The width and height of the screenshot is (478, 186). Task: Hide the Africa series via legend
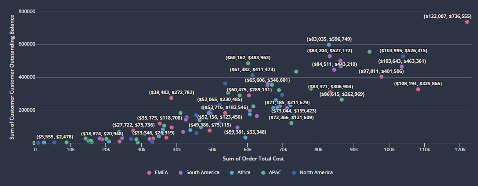240,173
